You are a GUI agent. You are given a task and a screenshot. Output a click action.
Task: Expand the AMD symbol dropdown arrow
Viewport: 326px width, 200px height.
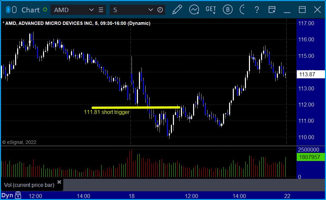91,10
